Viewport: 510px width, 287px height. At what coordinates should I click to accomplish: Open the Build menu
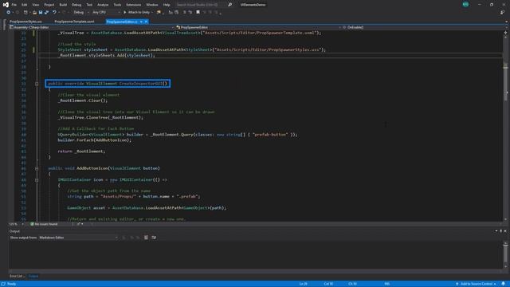[63, 5]
